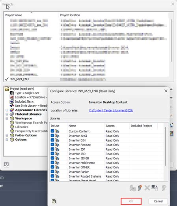Viewport: 177px width, 206px height.
Task: Select Frequently Used Subfolders tree item
Action: coord(31,131)
